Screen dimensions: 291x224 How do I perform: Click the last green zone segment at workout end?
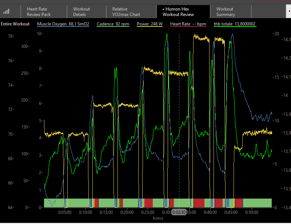pyautogui.click(x=257, y=203)
